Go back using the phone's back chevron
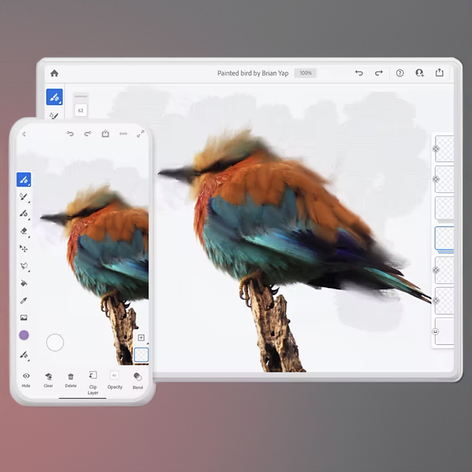This screenshot has width=472, height=472. pyautogui.click(x=24, y=134)
